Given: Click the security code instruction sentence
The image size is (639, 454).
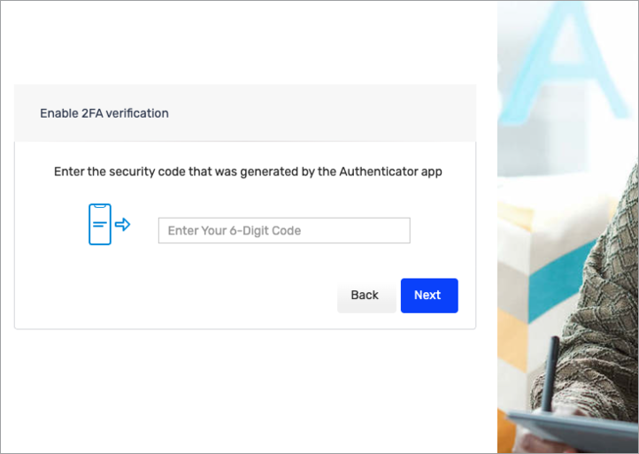Looking at the screenshot, I should 248,172.
